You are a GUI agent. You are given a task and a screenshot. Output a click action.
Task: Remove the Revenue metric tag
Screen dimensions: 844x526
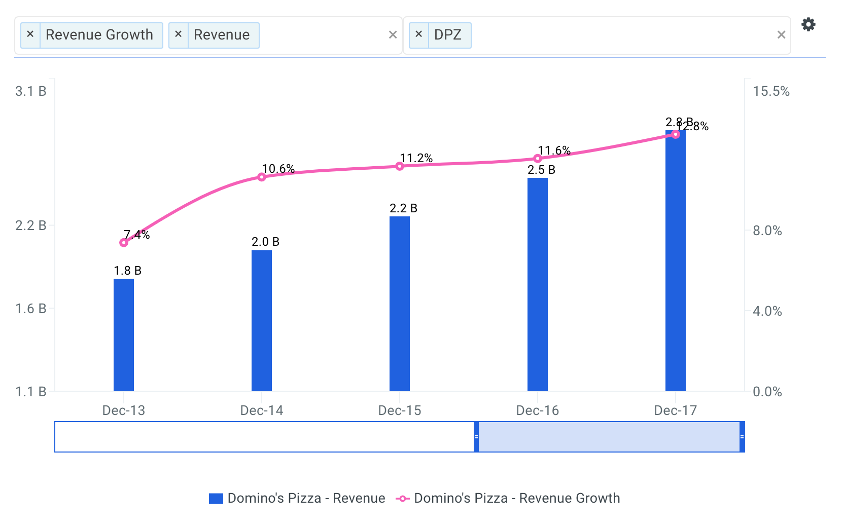[178, 34]
